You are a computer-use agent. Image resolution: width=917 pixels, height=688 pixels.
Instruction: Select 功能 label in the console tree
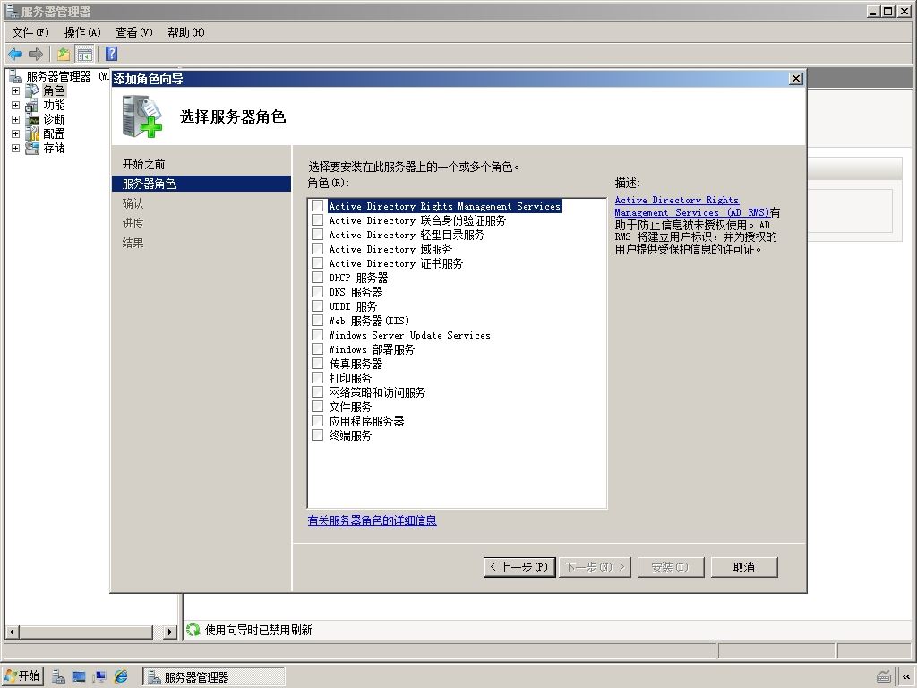(54, 106)
